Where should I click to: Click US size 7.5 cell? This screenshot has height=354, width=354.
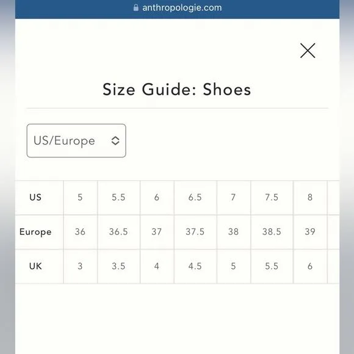click(272, 198)
